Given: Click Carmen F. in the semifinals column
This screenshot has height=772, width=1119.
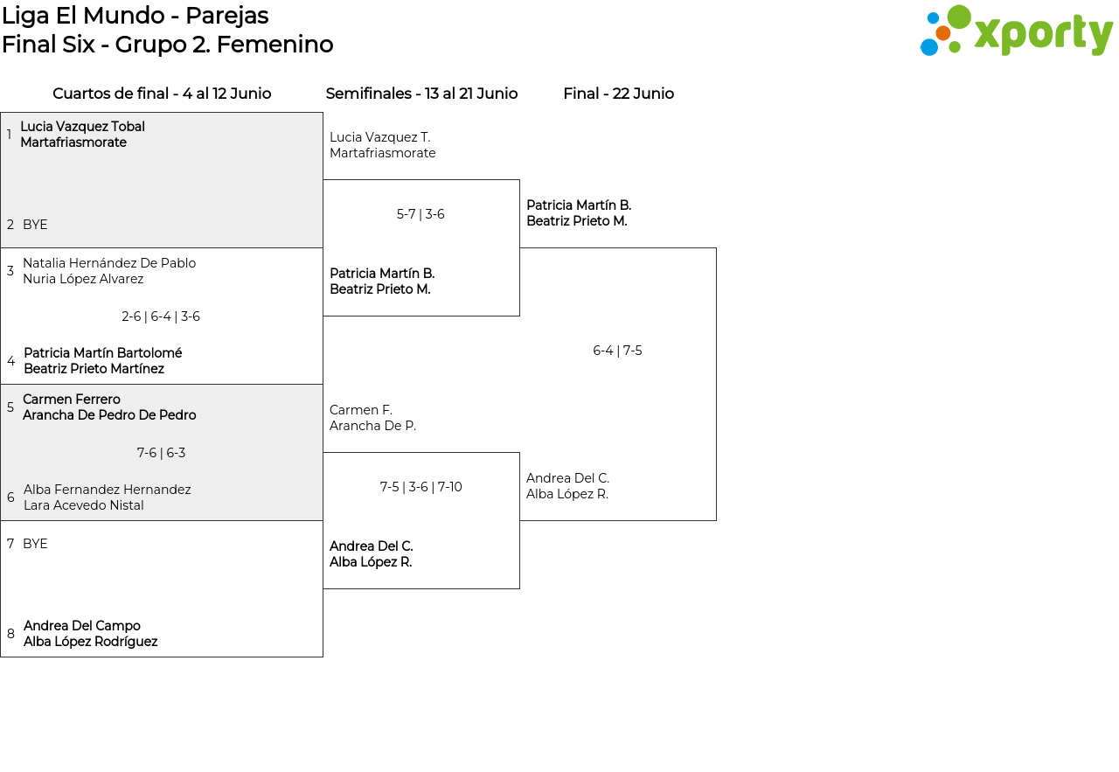Looking at the screenshot, I should pos(361,410).
